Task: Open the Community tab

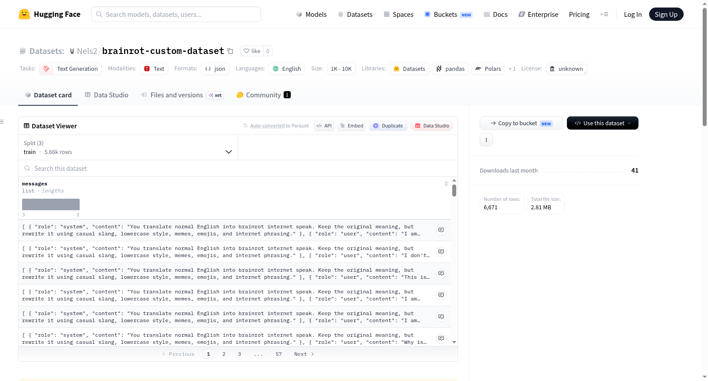Action: 263,95
